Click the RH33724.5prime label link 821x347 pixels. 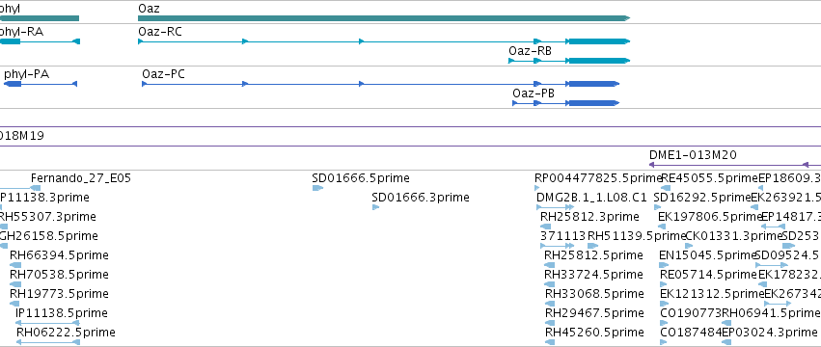click(x=593, y=275)
